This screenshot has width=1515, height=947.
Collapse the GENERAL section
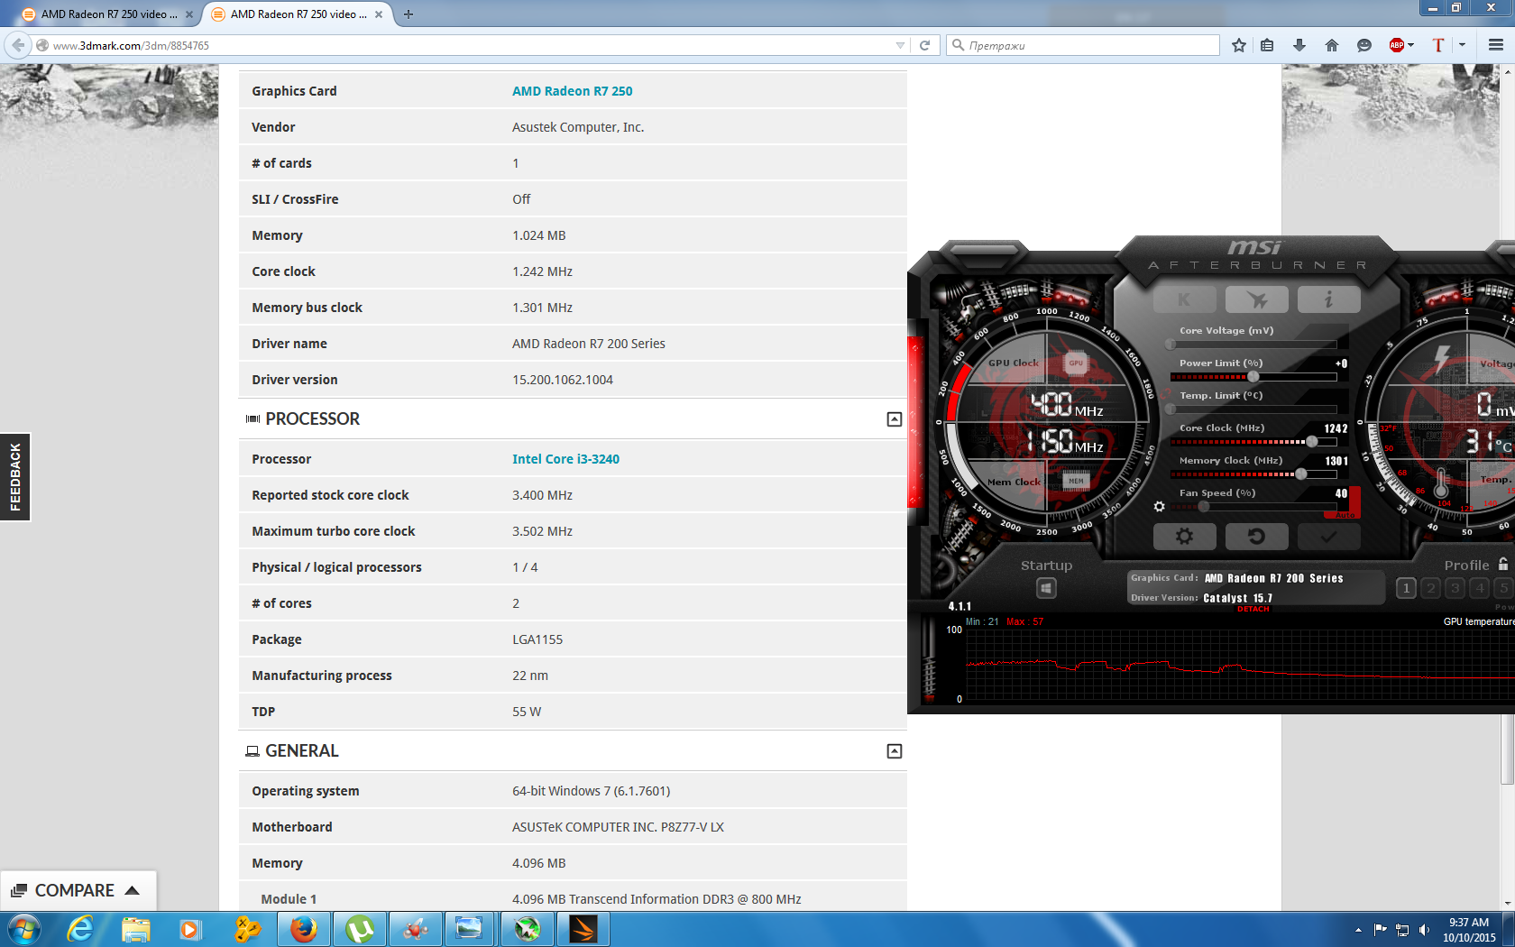coord(894,751)
